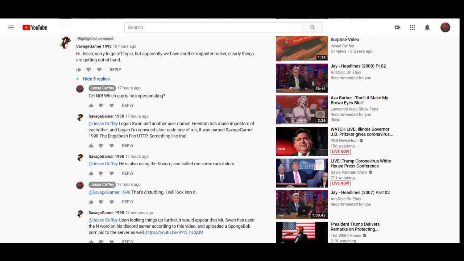Heart the 'That's disturbing' reply

coord(112,202)
